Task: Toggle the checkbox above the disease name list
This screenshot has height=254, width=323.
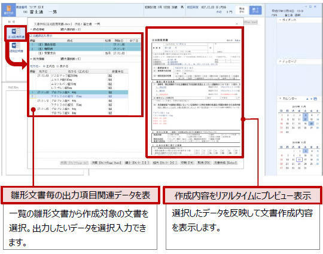Action: point(31,36)
